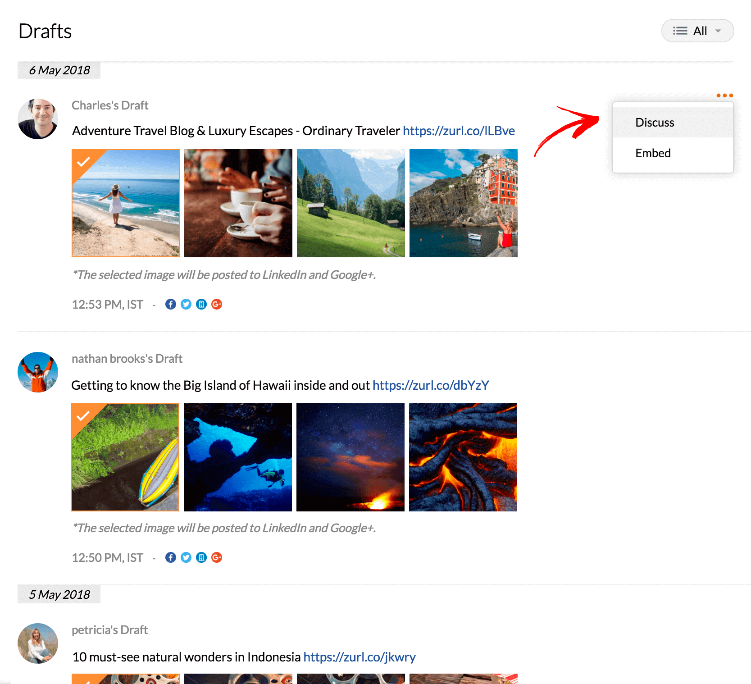Click Google+ icon on the 12:50 PM draft
This screenshot has height=684, width=751.
[x=217, y=557]
